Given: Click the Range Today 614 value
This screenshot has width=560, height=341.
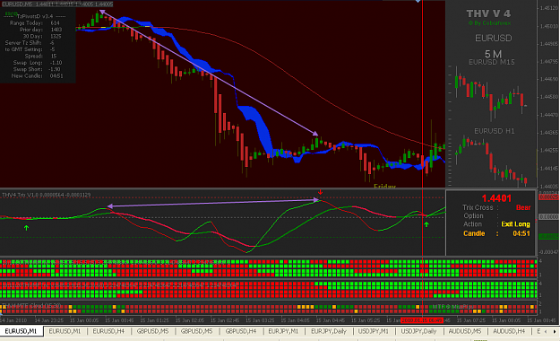Looking at the screenshot, I should [x=55, y=23].
